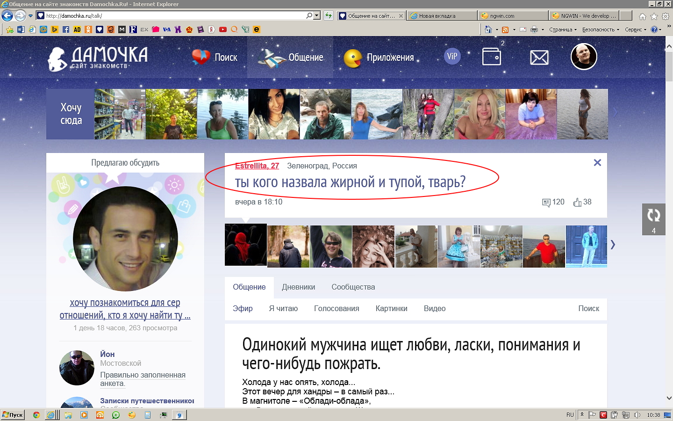
Task: Click the address bar with damochka.ru/talk/
Action: click(171, 15)
